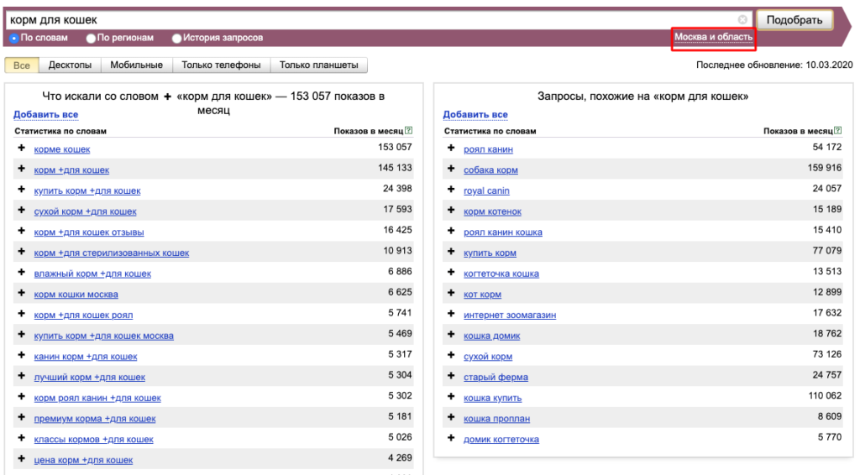Select the 'По словам' radio button
This screenshot has width=860, height=475.
point(14,39)
